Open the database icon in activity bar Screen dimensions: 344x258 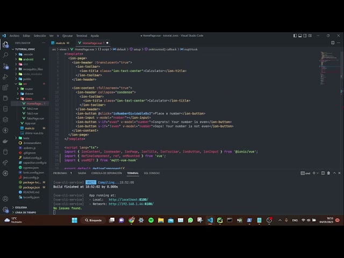5,109
